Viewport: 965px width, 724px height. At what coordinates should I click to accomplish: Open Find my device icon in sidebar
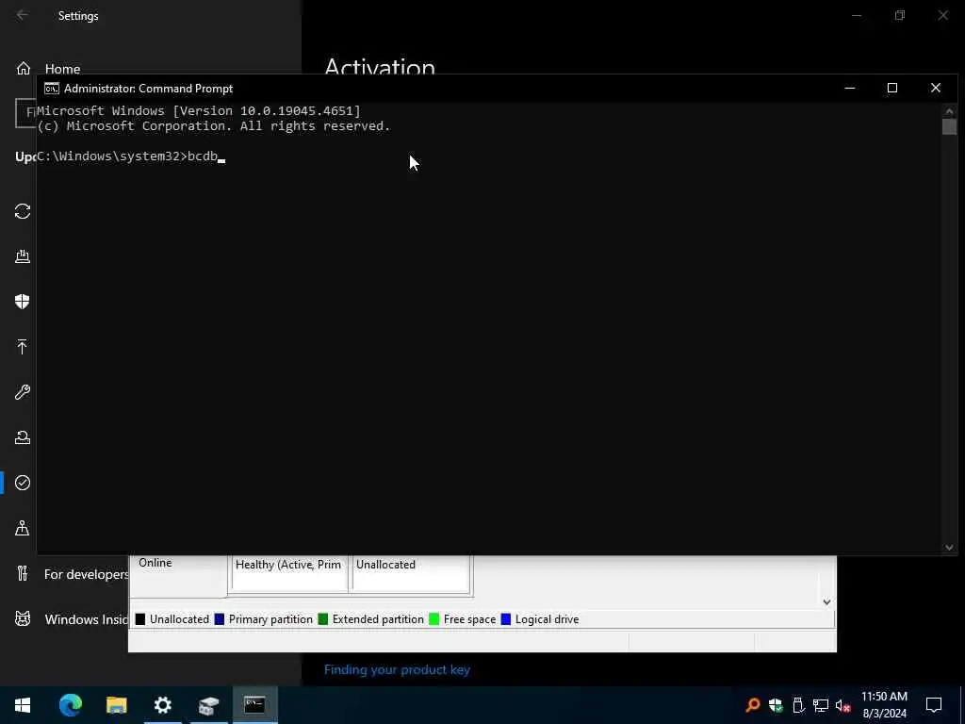point(23,528)
